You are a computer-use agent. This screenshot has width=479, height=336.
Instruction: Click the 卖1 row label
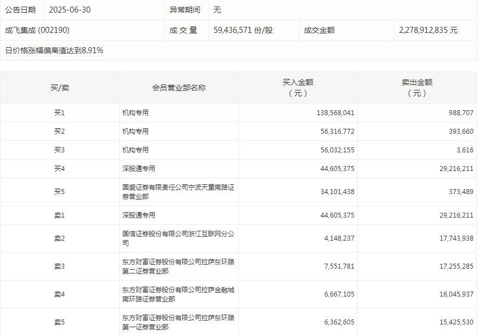pos(59,215)
